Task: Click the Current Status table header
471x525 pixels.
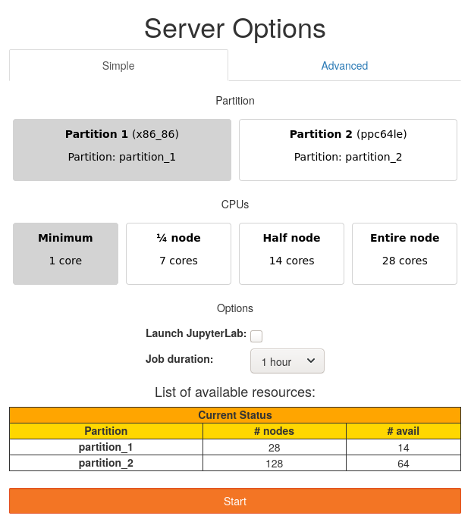Action: (235, 415)
